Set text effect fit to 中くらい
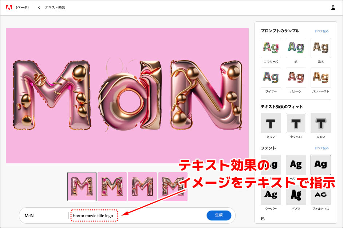The image size is (343, 228). point(296,123)
